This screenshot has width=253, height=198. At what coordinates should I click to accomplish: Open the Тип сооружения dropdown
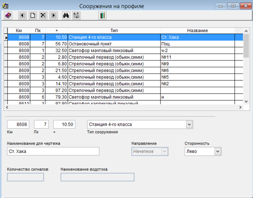[189, 124]
